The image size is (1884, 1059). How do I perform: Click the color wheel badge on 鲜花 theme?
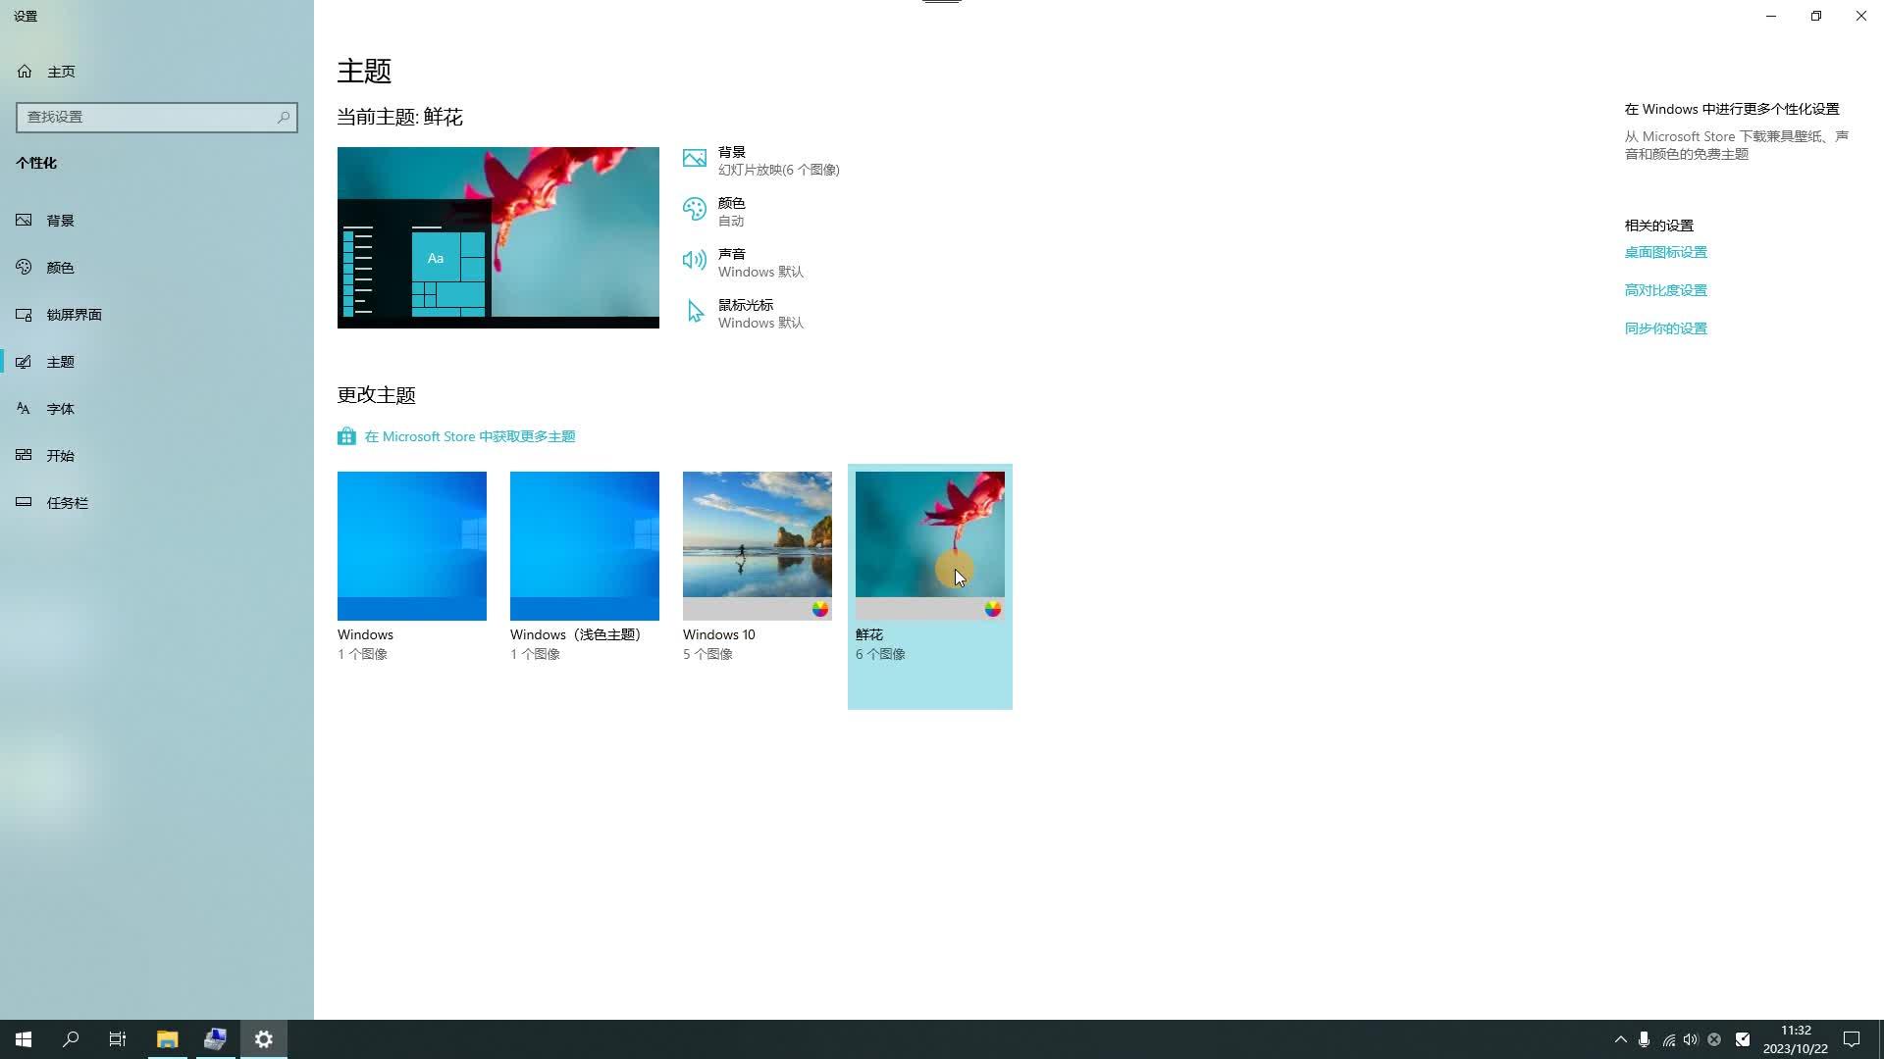tap(993, 609)
